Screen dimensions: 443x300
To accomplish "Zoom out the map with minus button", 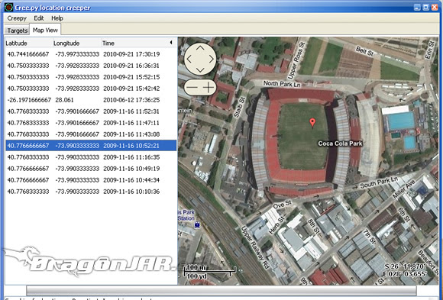I will click(192, 87).
